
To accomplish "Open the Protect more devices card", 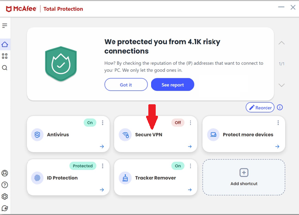I will point(244,134).
